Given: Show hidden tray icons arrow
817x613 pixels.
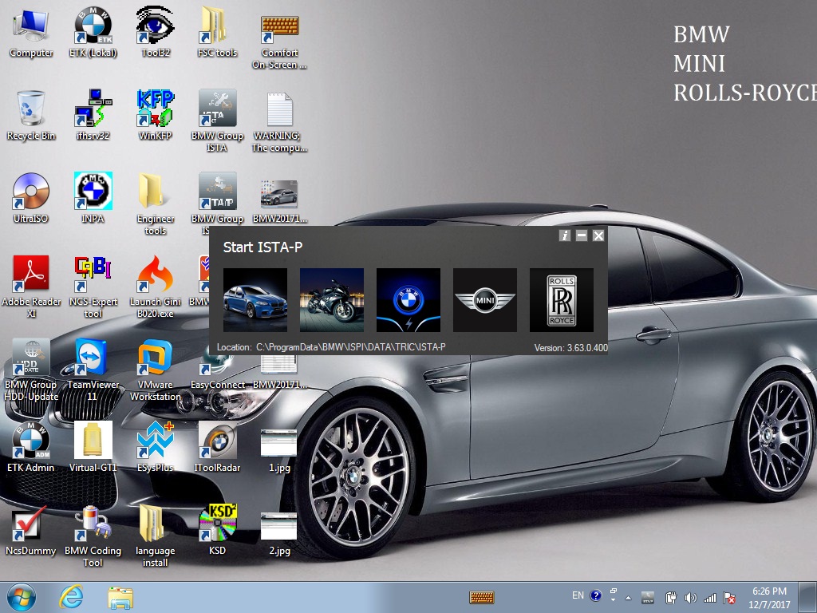Looking at the screenshot, I should 629,598.
